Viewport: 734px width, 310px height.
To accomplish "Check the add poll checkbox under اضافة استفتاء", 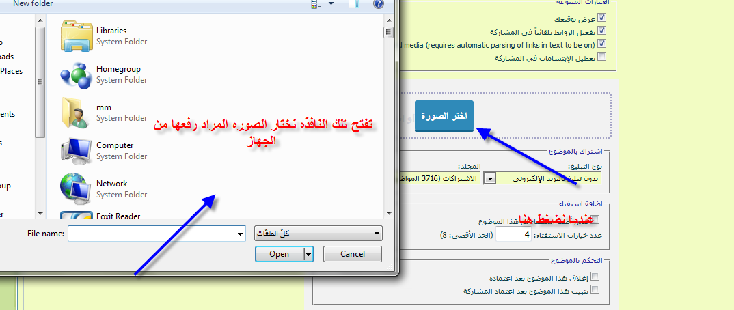I will tap(595, 219).
